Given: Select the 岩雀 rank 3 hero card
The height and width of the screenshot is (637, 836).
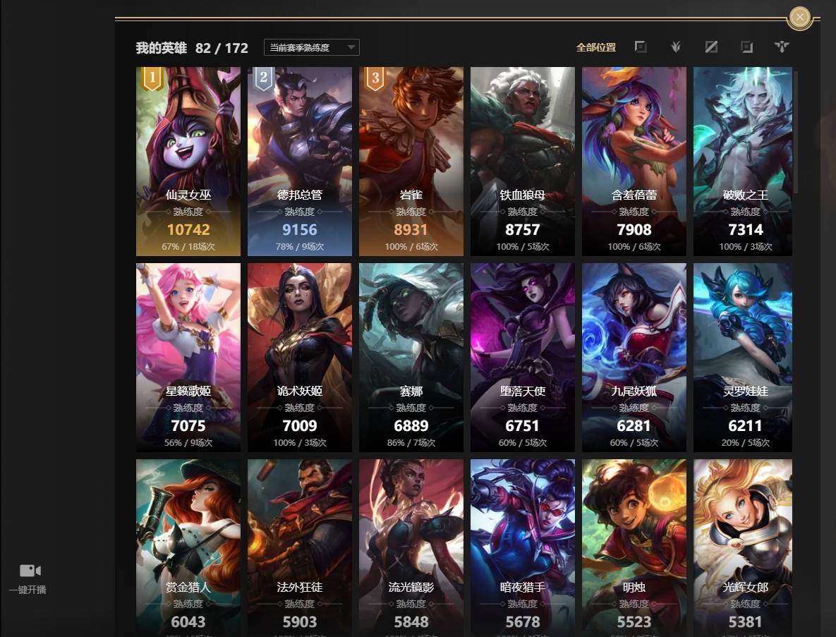Looking at the screenshot, I should 411,162.
